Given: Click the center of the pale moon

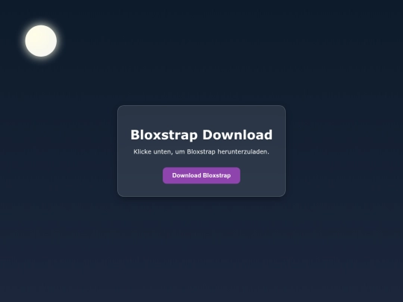Looking at the screenshot, I should click(x=41, y=41).
